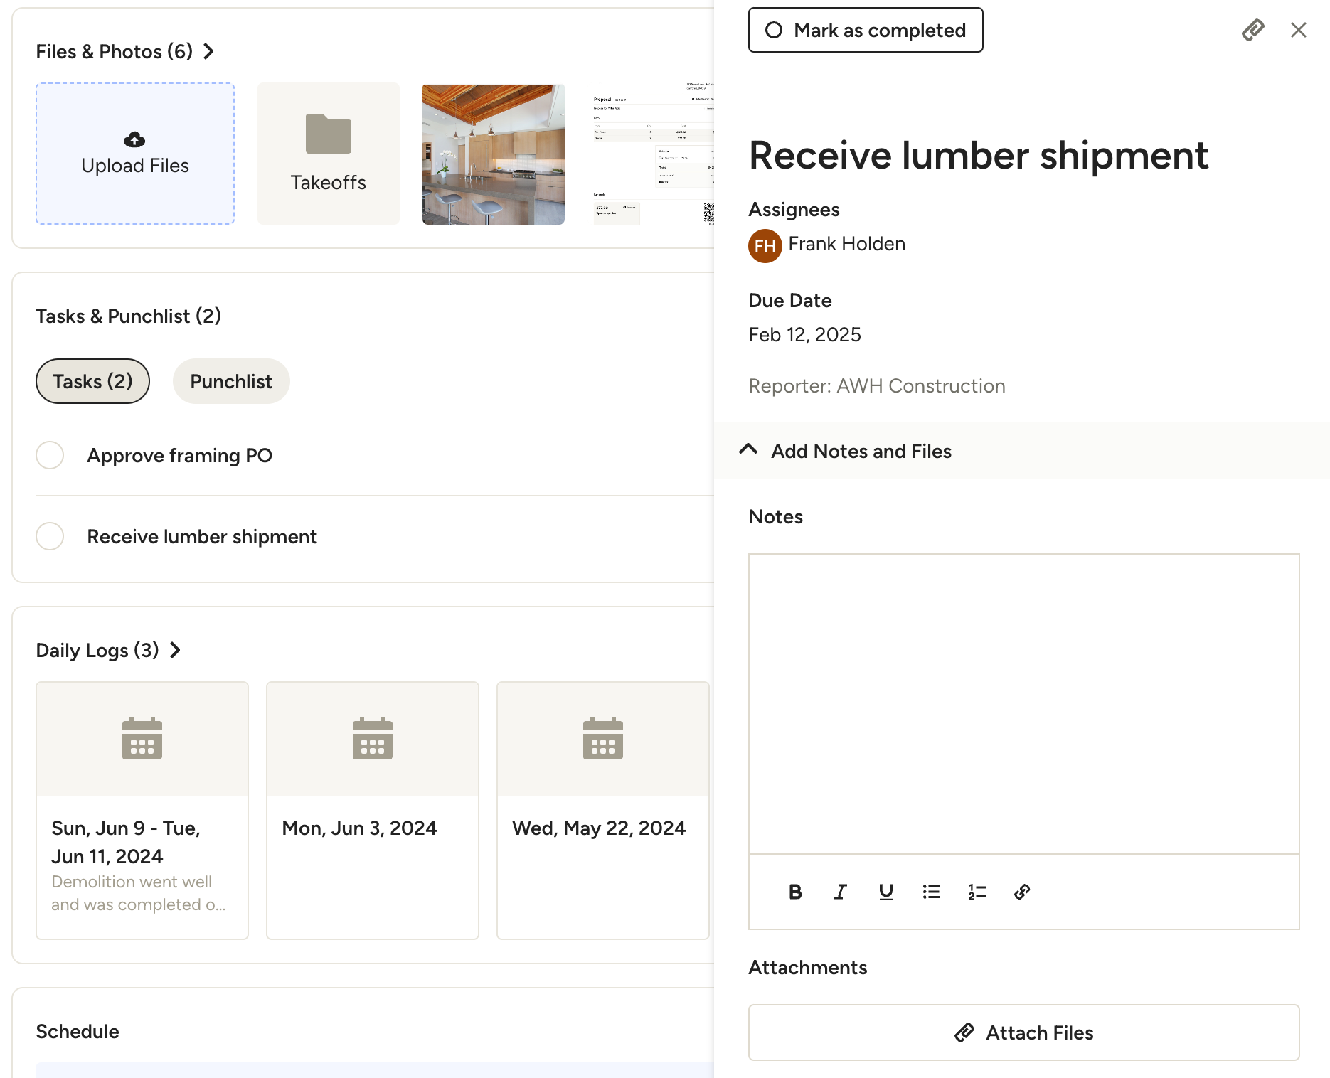
Task: Collapse the Add Notes and Files section
Action: 748,451
